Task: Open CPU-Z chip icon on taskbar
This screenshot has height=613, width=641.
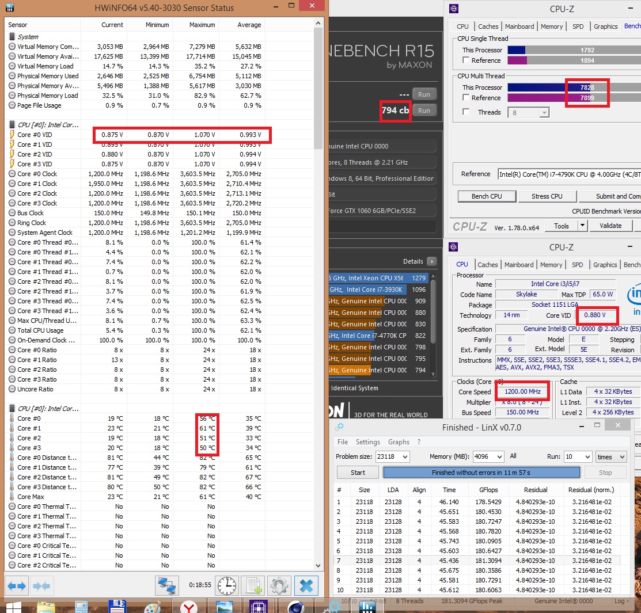Action: 259,607
